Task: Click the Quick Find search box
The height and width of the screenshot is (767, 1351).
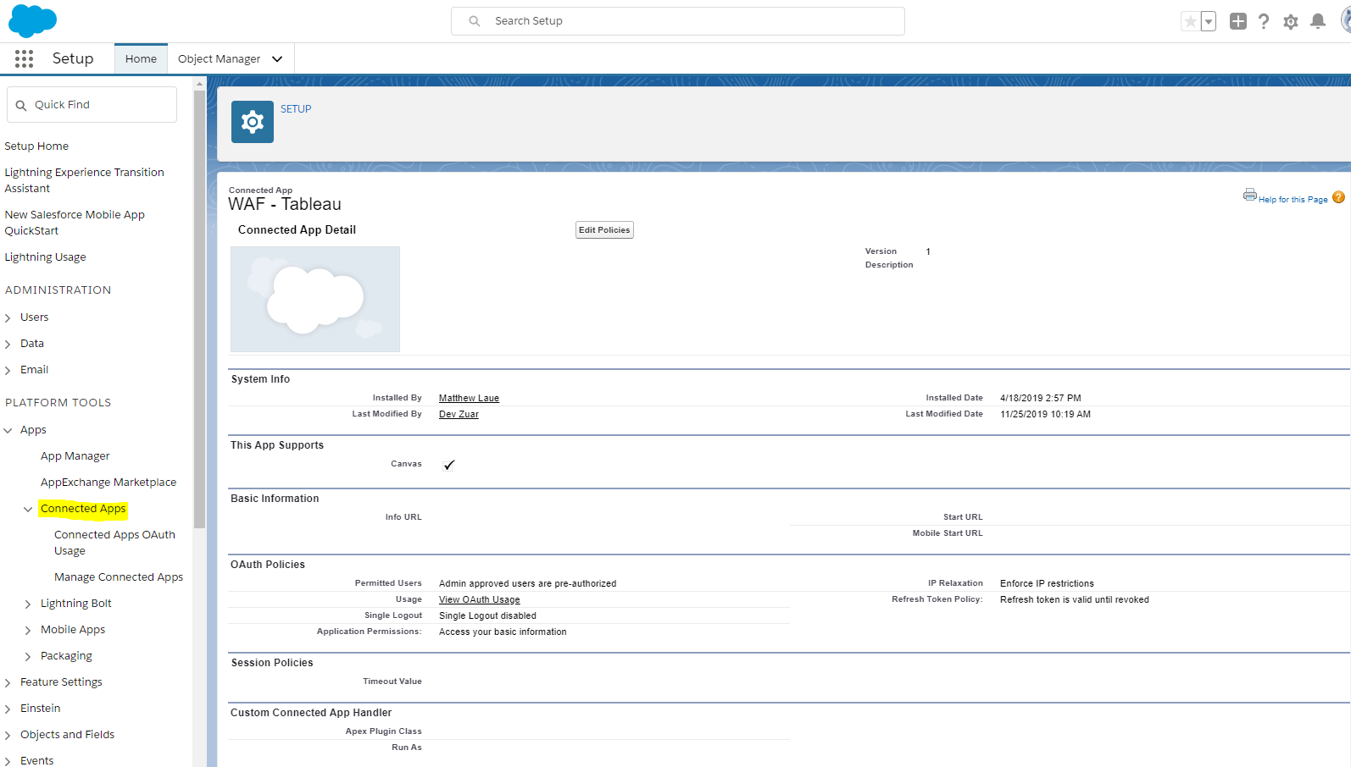Action: (x=92, y=105)
